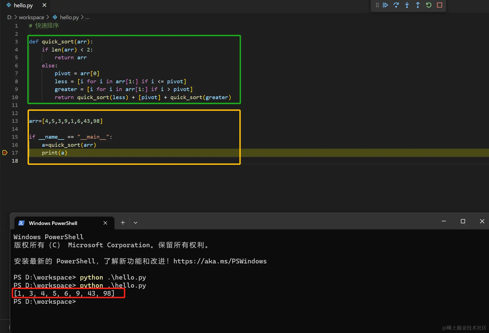Step out of the current function
489x333 pixels.
point(418,5)
